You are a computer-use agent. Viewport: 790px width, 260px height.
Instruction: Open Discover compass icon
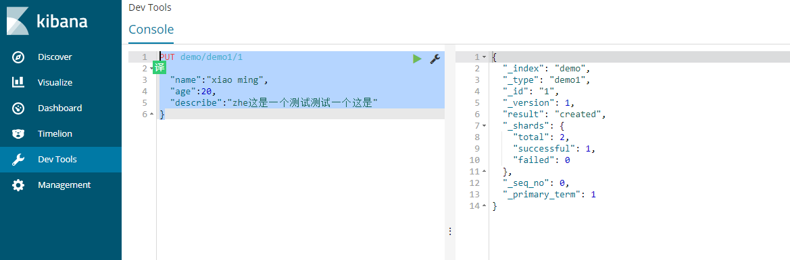tap(18, 57)
